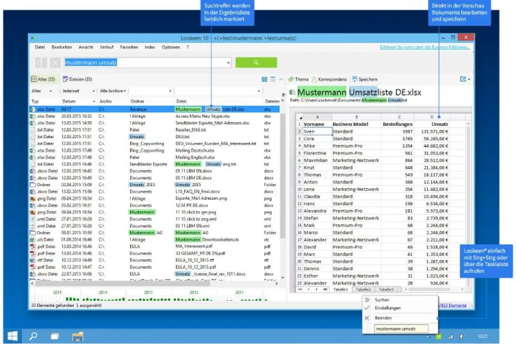Open the Optionen menu

tap(171, 47)
